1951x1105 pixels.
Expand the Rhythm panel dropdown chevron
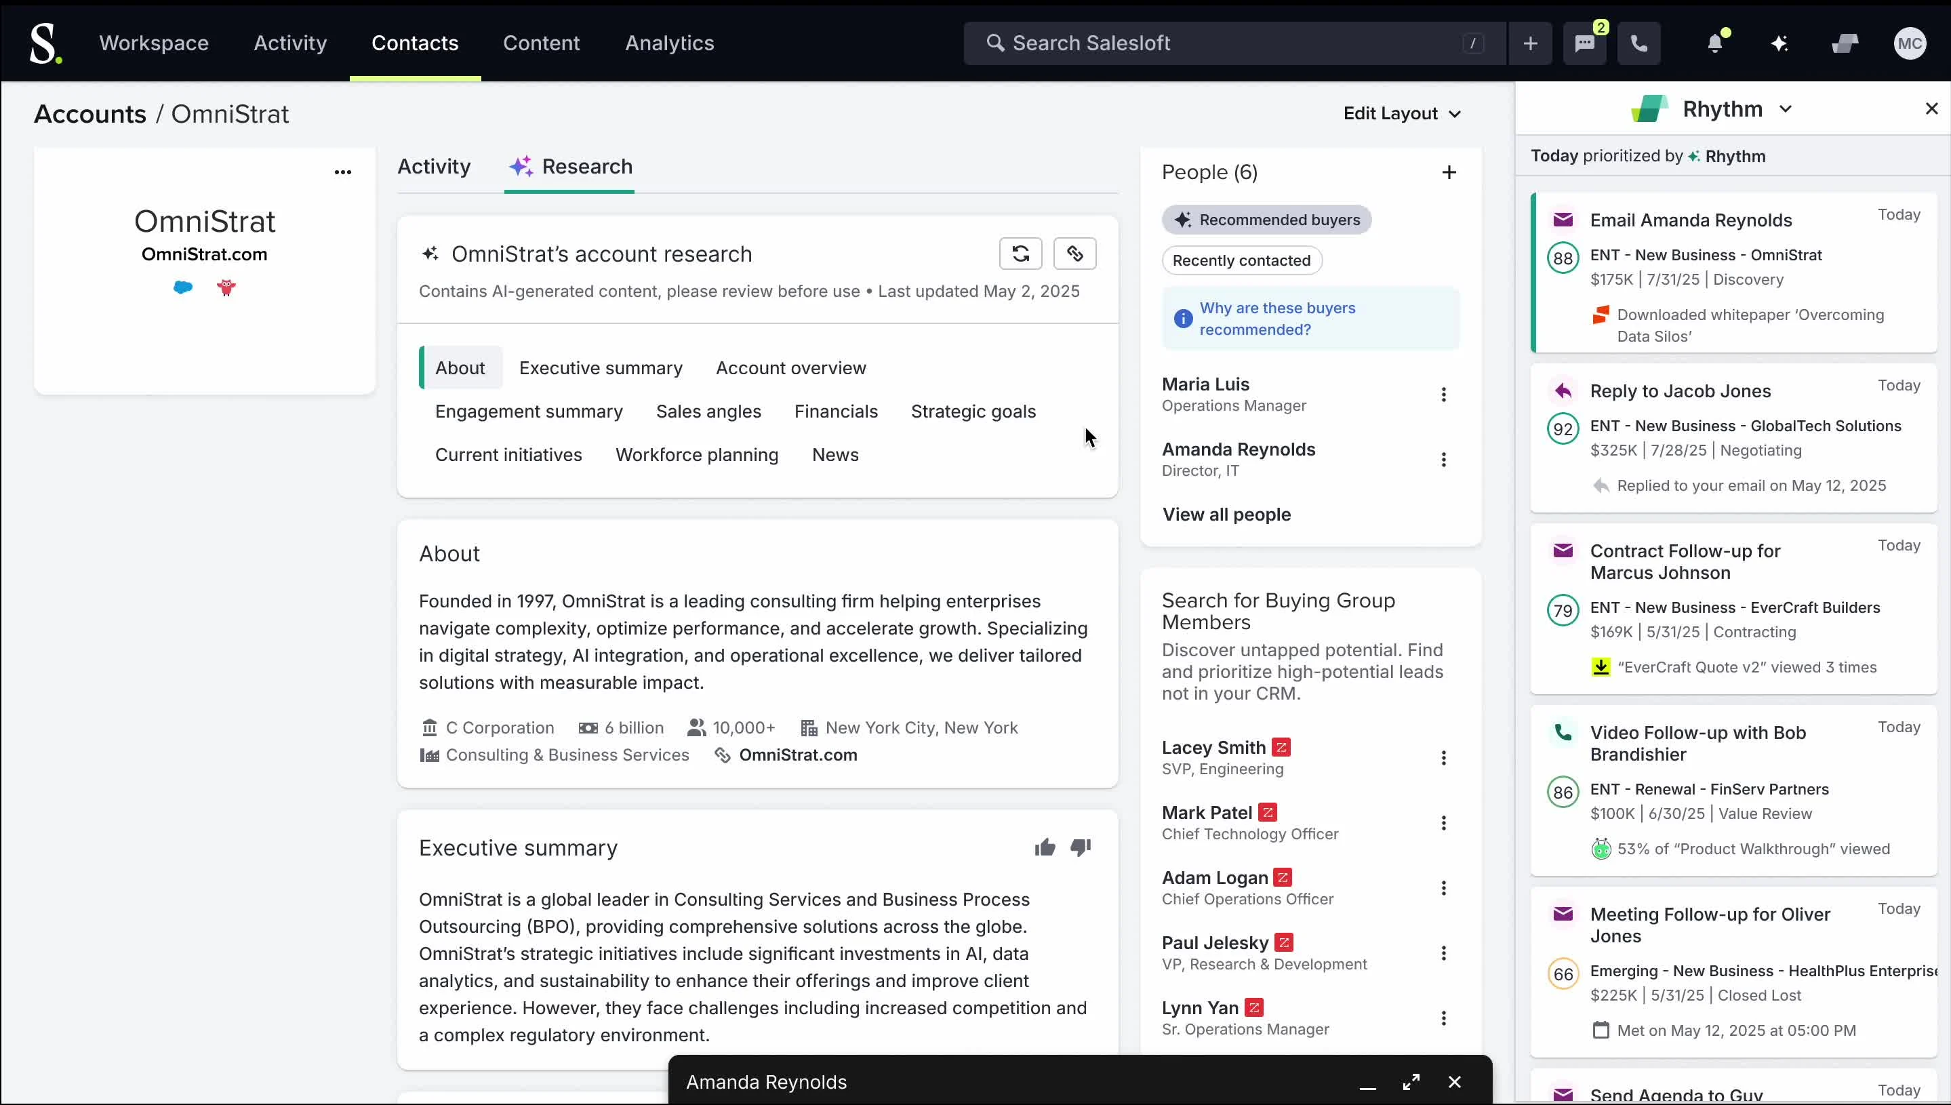pyautogui.click(x=1786, y=109)
